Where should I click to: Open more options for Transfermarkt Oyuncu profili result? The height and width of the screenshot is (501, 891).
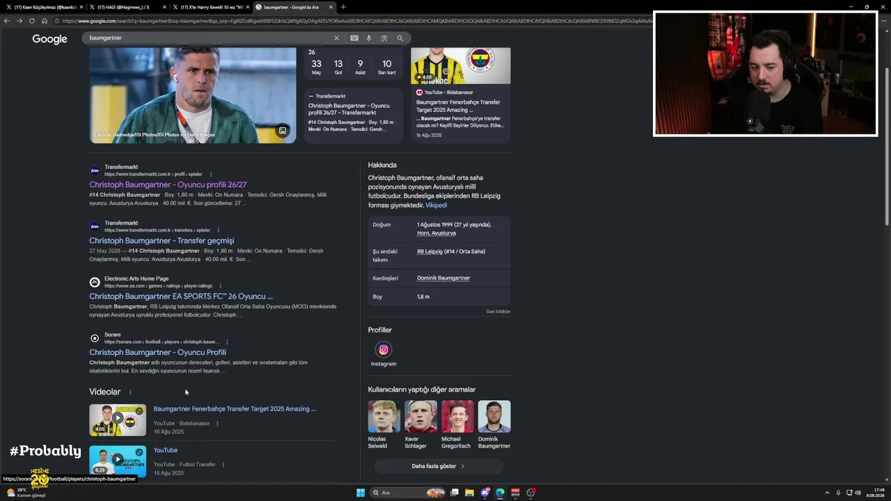[x=211, y=174]
